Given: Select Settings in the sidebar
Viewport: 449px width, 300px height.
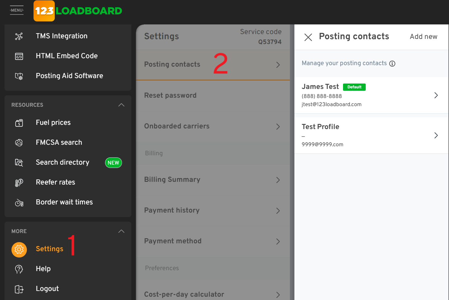Looking at the screenshot, I should (50, 249).
